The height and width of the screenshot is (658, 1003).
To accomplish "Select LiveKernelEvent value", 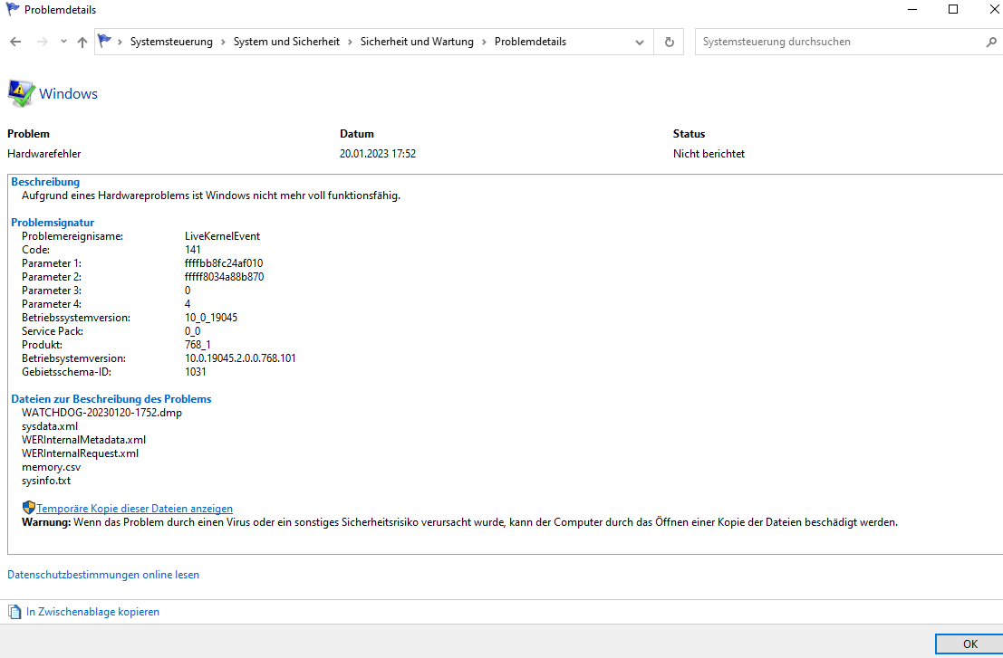I will pos(223,236).
